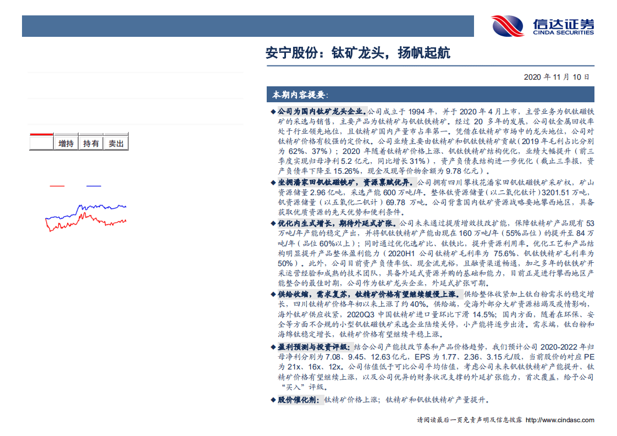
Task: Select the 卖出 rating option
Action: coord(117,142)
